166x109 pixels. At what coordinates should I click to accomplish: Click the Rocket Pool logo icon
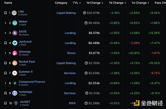[x=15, y=63]
